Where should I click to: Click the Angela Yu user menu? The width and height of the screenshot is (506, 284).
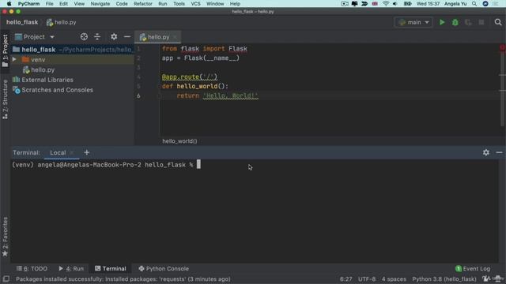click(x=455, y=4)
